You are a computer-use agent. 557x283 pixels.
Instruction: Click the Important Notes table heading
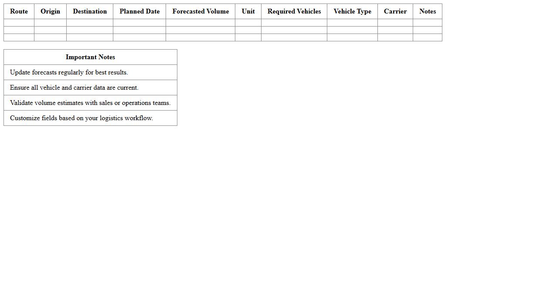point(90,57)
